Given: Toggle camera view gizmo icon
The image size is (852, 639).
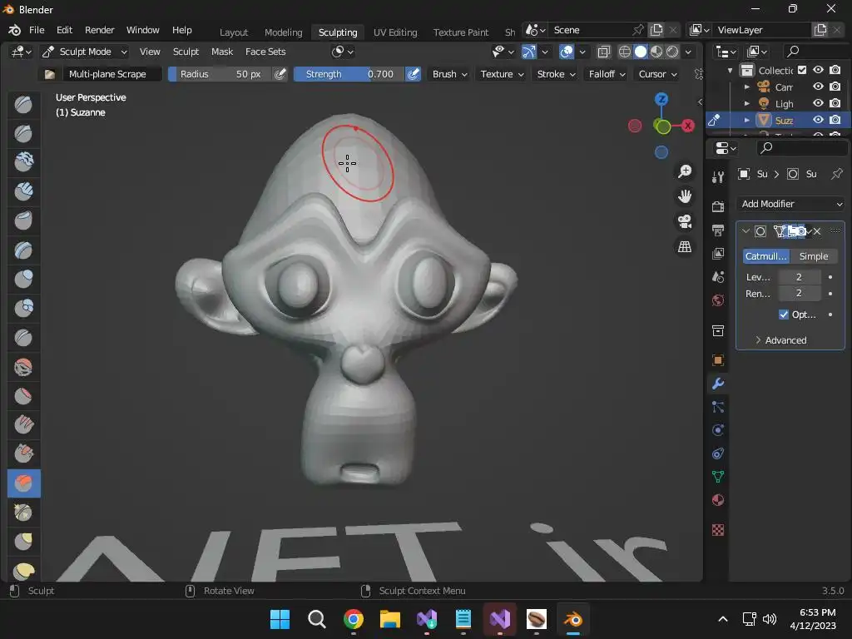Looking at the screenshot, I should click(x=685, y=221).
